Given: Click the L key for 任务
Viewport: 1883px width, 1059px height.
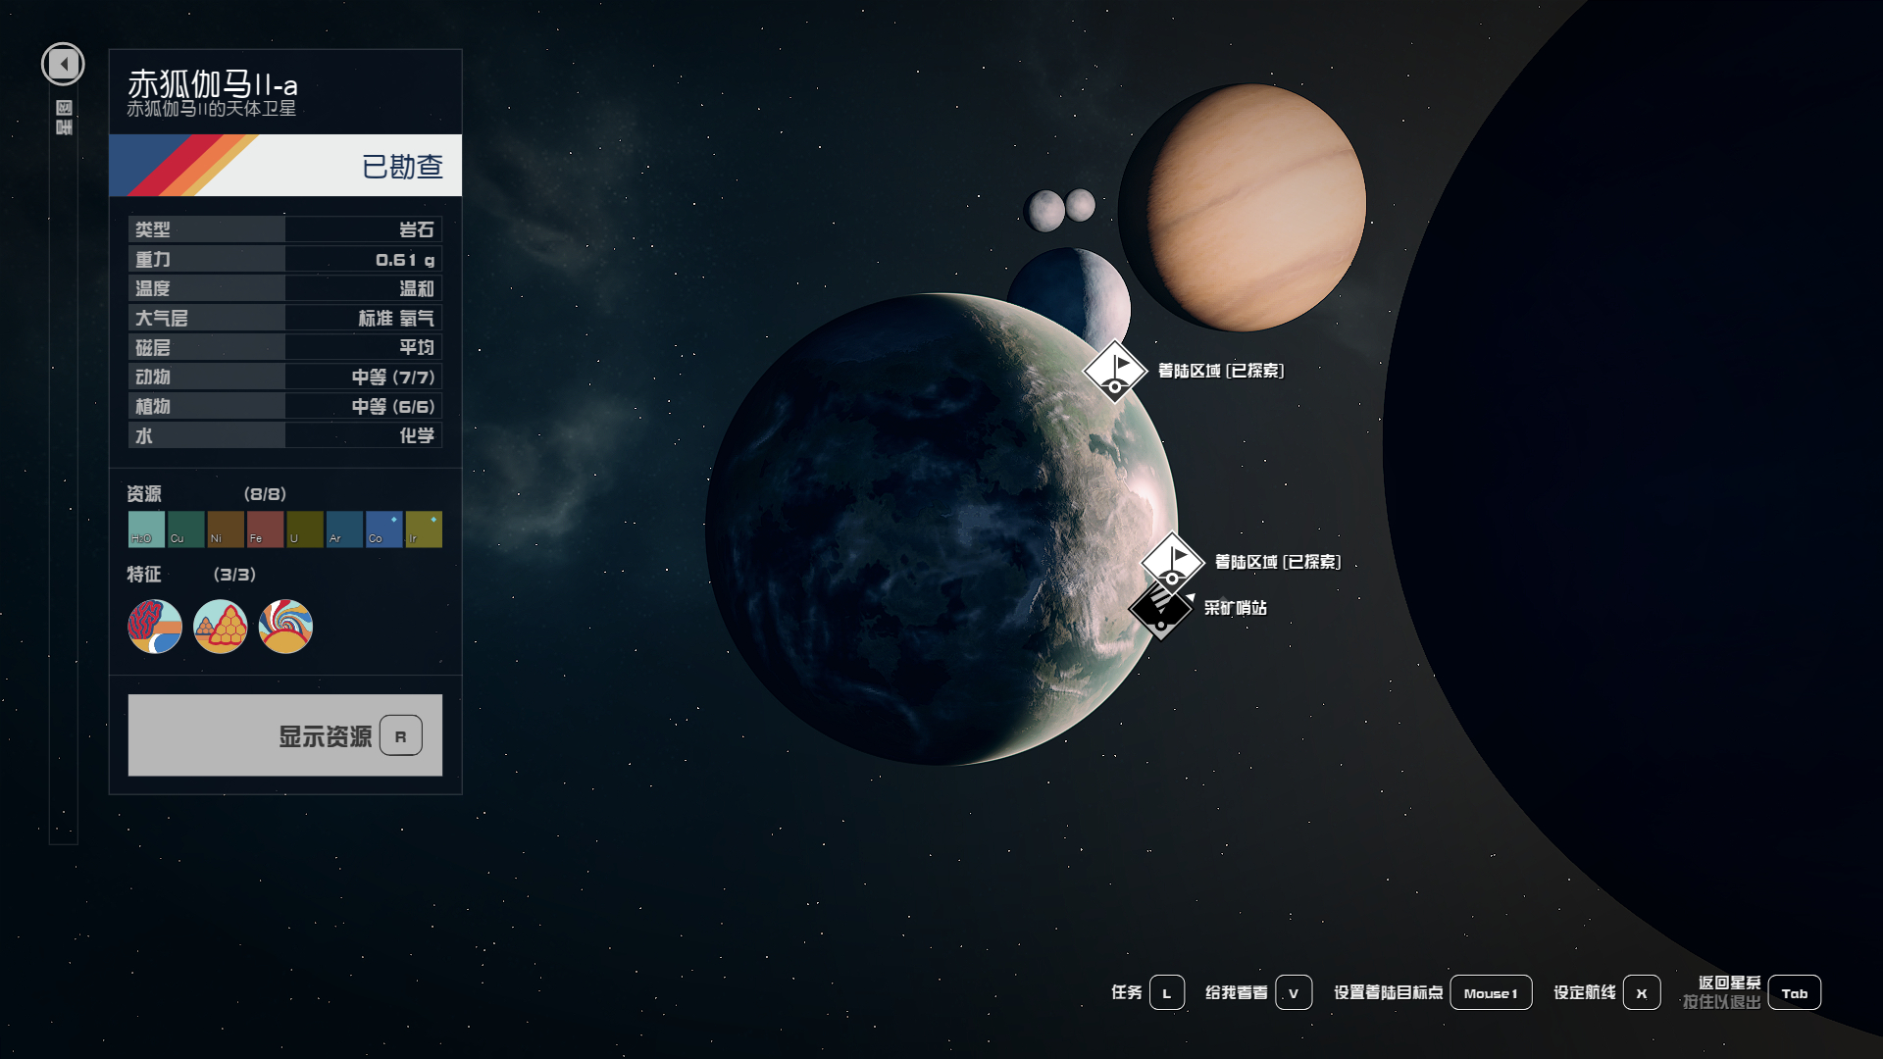Looking at the screenshot, I should pyautogui.click(x=1167, y=993).
